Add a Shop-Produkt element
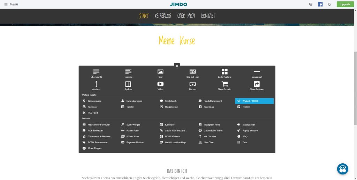Viewport: 357px width, 180px height. point(225,86)
